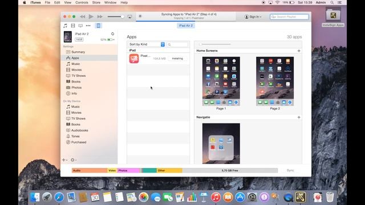Click the Audio segment of the storage bar

pyautogui.click(x=90, y=170)
